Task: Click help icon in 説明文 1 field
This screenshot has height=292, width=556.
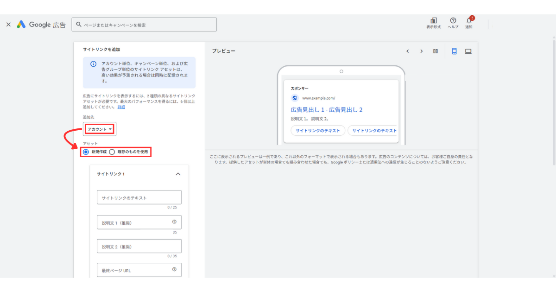Action: click(x=174, y=222)
